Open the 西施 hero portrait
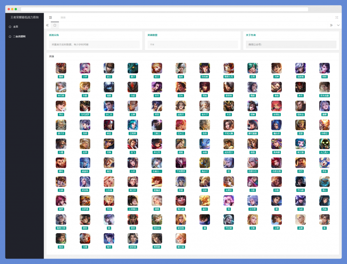 tap(324, 201)
